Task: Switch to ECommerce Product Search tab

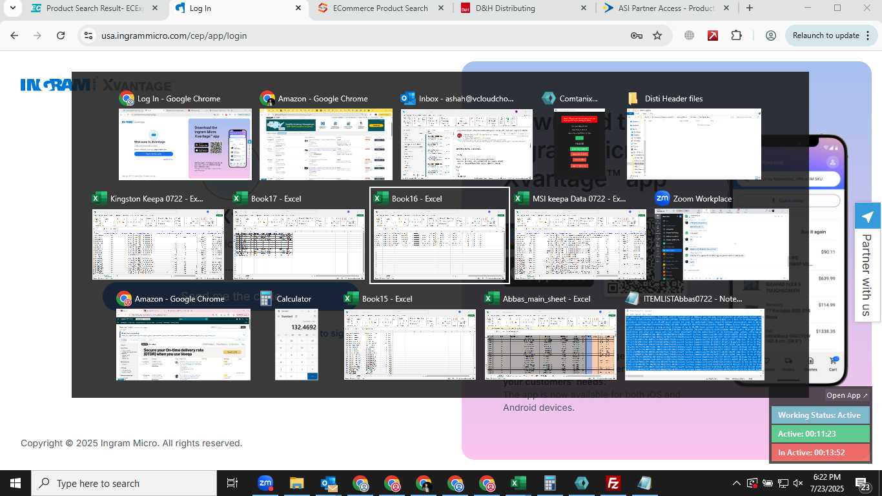Action: point(380,8)
